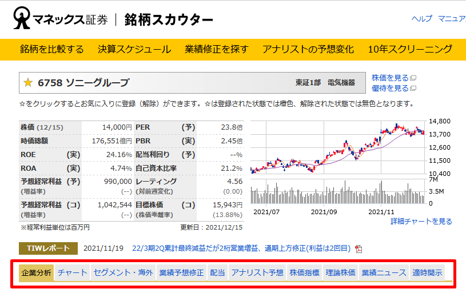466x289 pixels.
Task: Open the 適時開示 tab
Action: [427, 272]
